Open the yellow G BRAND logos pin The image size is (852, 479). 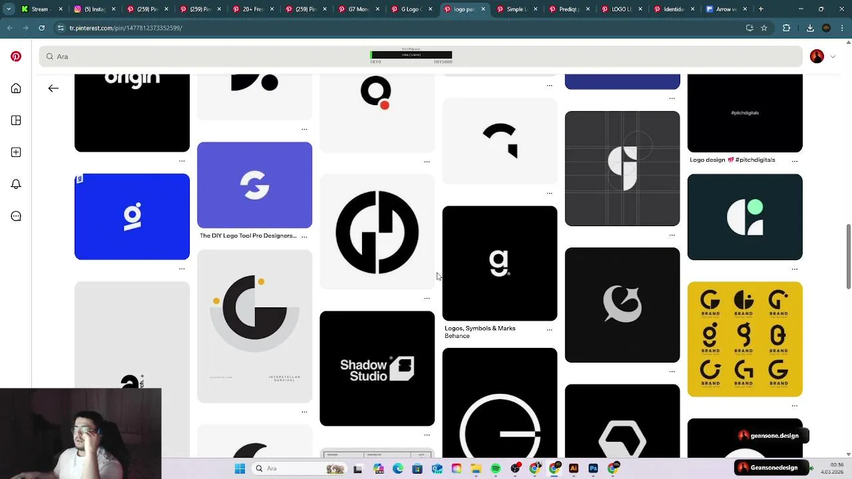[x=744, y=339]
